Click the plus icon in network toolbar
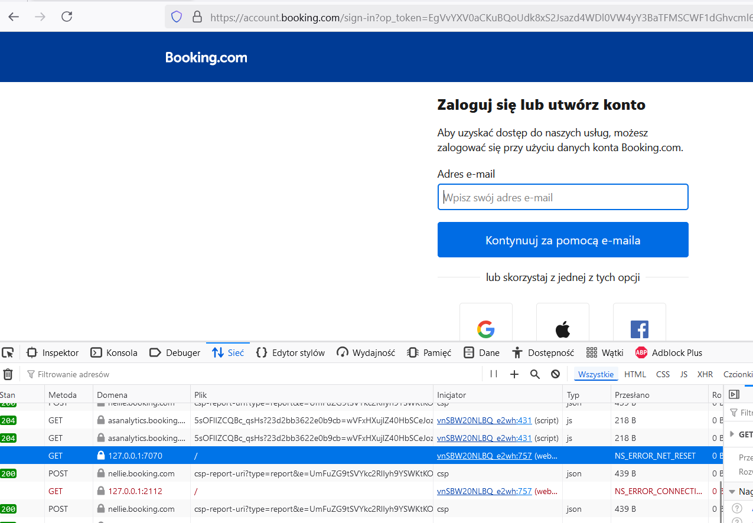This screenshot has height=523, width=753. (x=514, y=374)
